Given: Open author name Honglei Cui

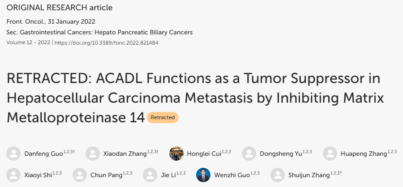Looking at the screenshot, I should tap(204, 154).
